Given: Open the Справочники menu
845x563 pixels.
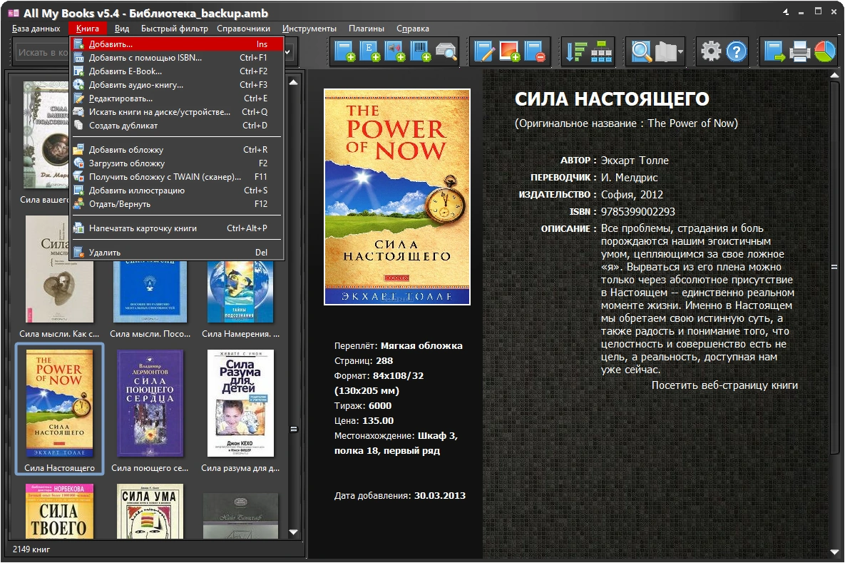Looking at the screenshot, I should [x=244, y=29].
